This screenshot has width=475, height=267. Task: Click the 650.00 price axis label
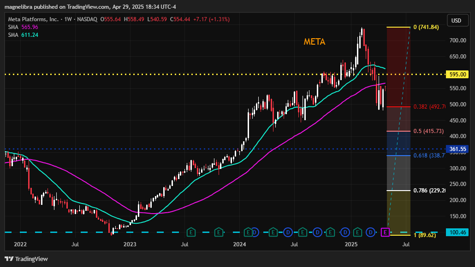pyautogui.click(x=458, y=57)
